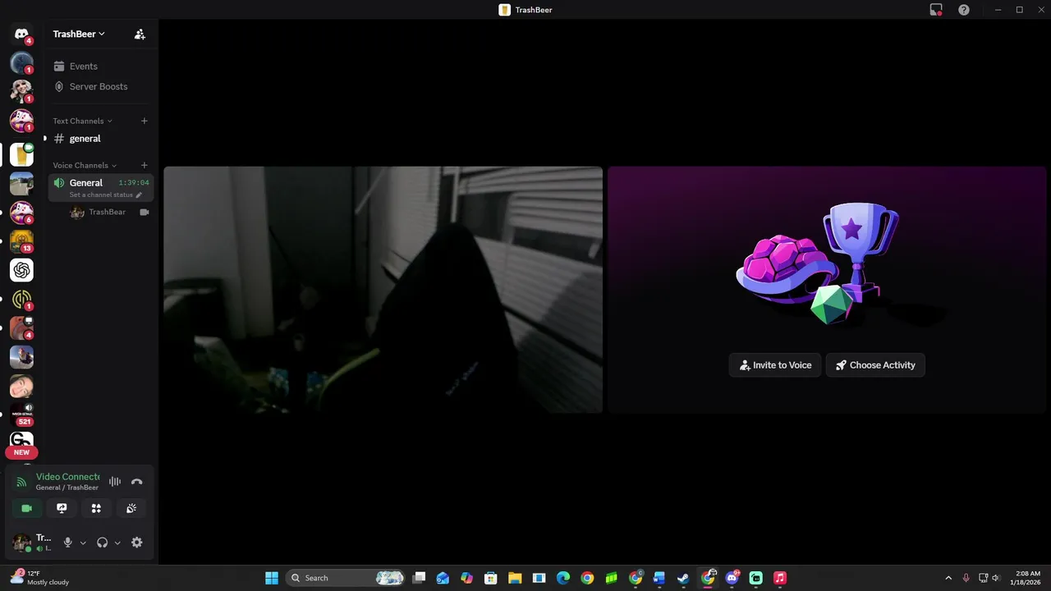Open the soundboard button
Screen dimensions: 1051x591
(131, 509)
